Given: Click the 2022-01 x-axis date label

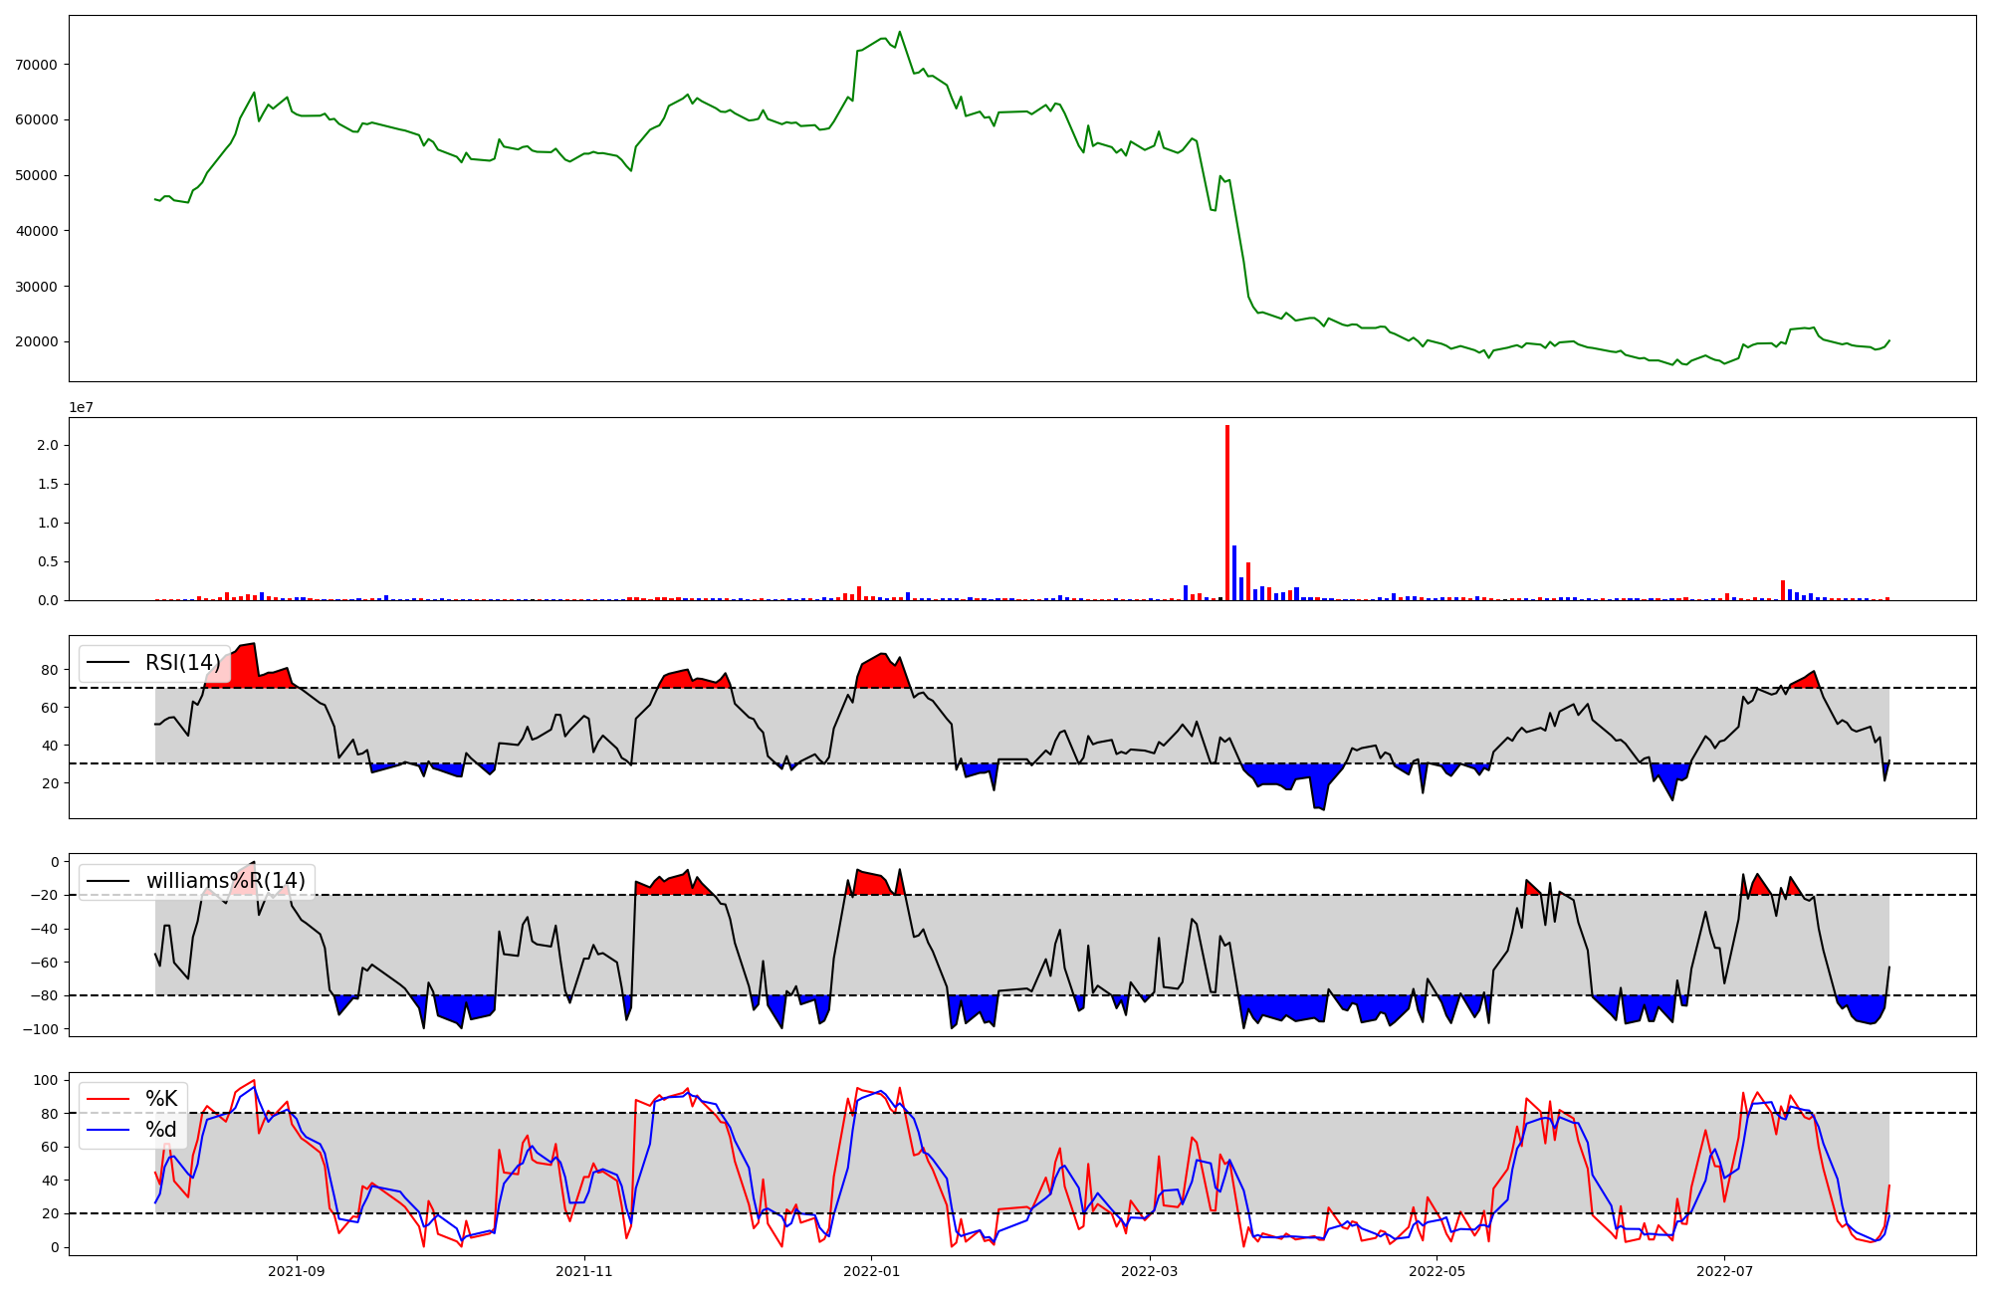Looking at the screenshot, I should (x=872, y=1271).
